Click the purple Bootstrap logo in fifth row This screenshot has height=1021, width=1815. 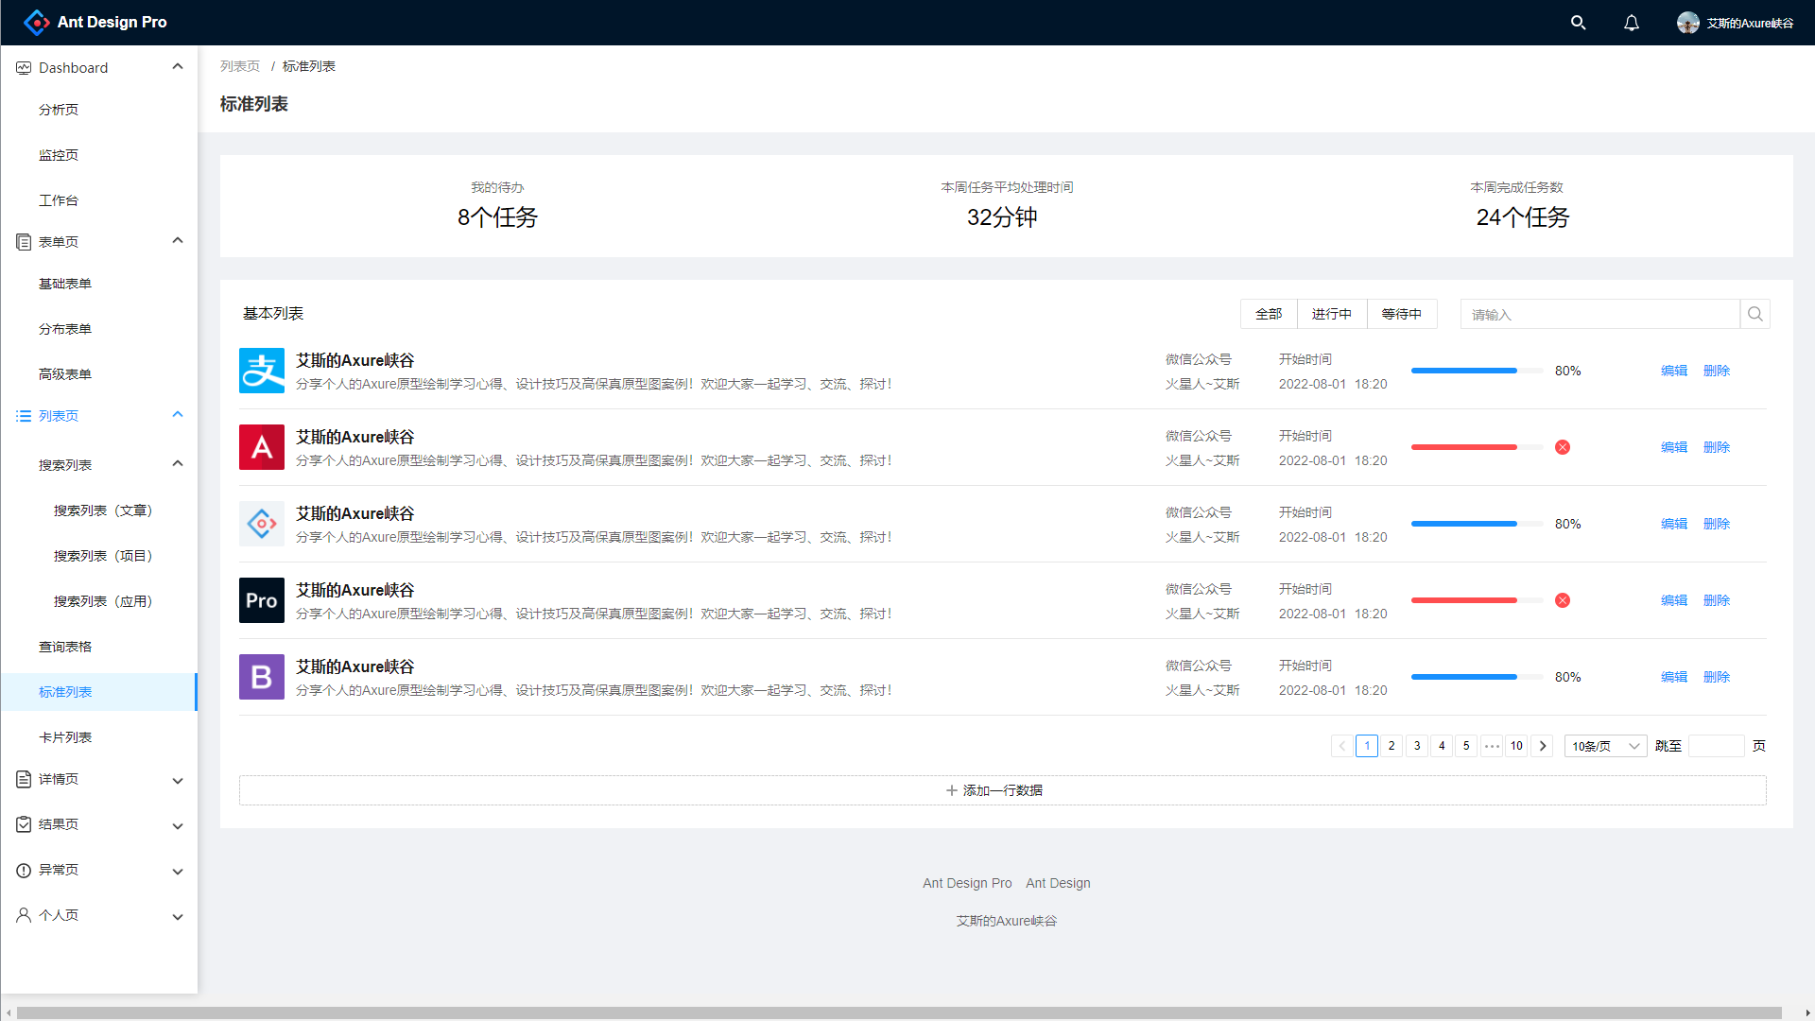(262, 677)
